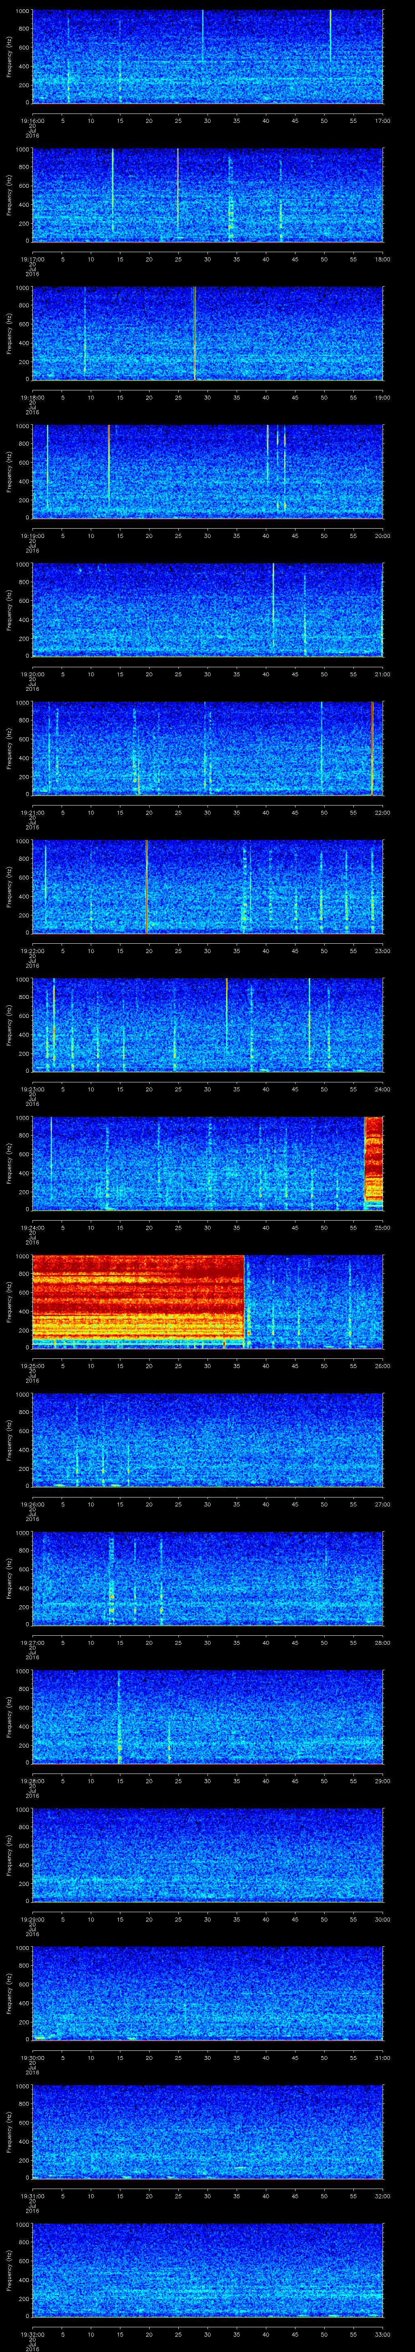
Task: Select the "19:18:00" start time label
Action: 32,397
